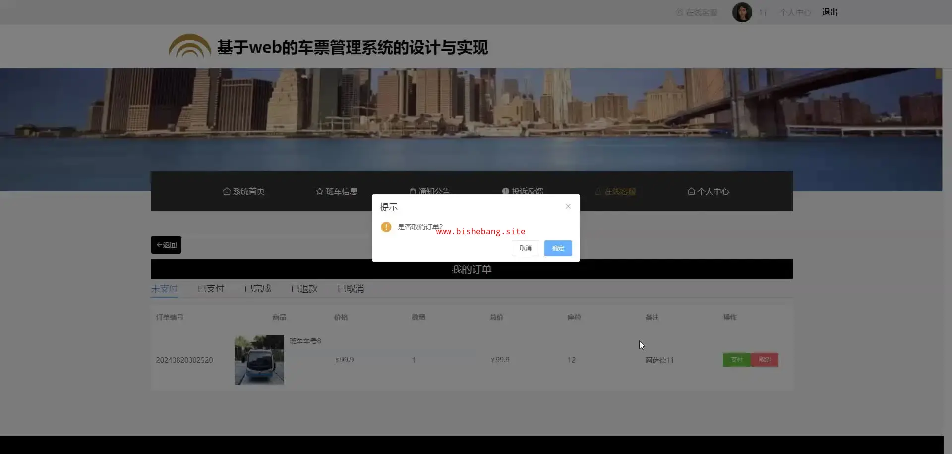Click the golden arch site logo
Screen dimensions: 952x454
click(x=189, y=47)
